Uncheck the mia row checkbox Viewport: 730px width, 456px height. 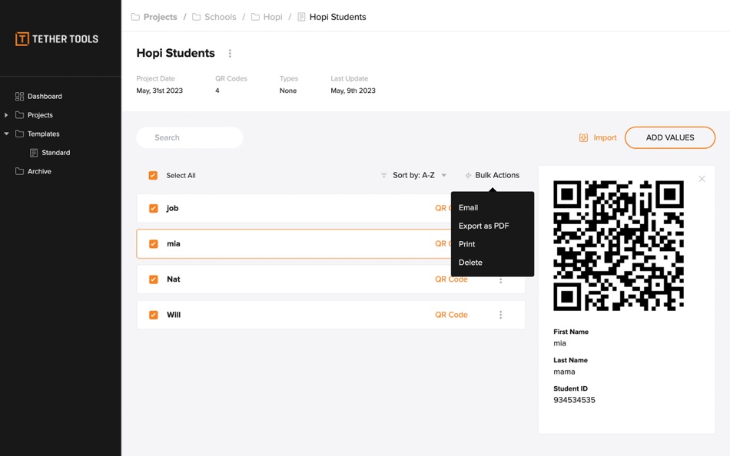[x=153, y=244]
